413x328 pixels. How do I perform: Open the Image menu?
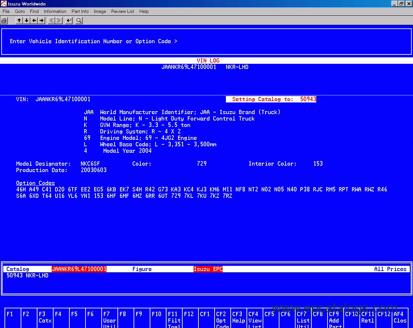100,11
